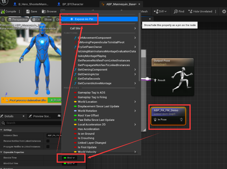Open the Perspective view mode menu
The width and height of the screenshot is (227, 169).
pyautogui.click(x=18, y=20)
